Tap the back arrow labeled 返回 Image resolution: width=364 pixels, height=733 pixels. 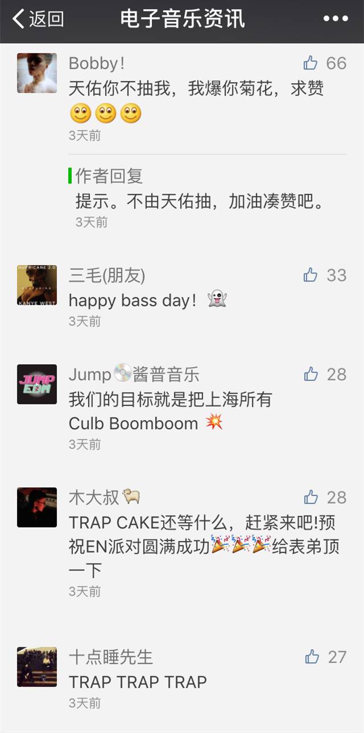click(38, 19)
